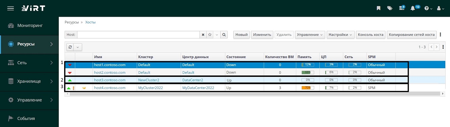Screen dimensions: 450x127
Task: Open the tags icon in header
Action: [390, 8]
